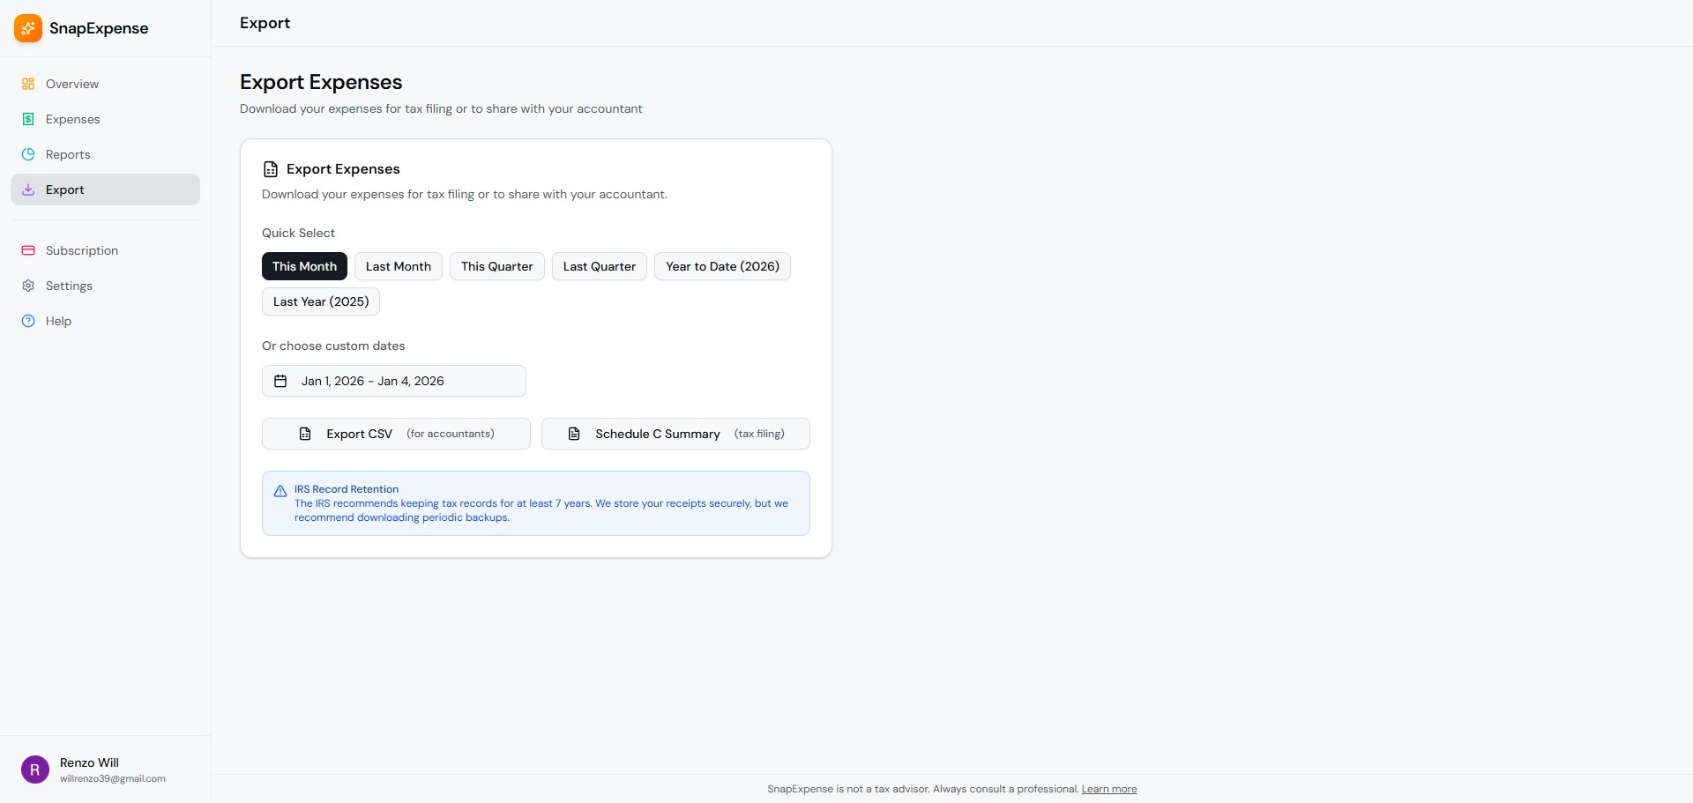Select the This Month quick filter
The image size is (1693, 803).
pos(304,266)
